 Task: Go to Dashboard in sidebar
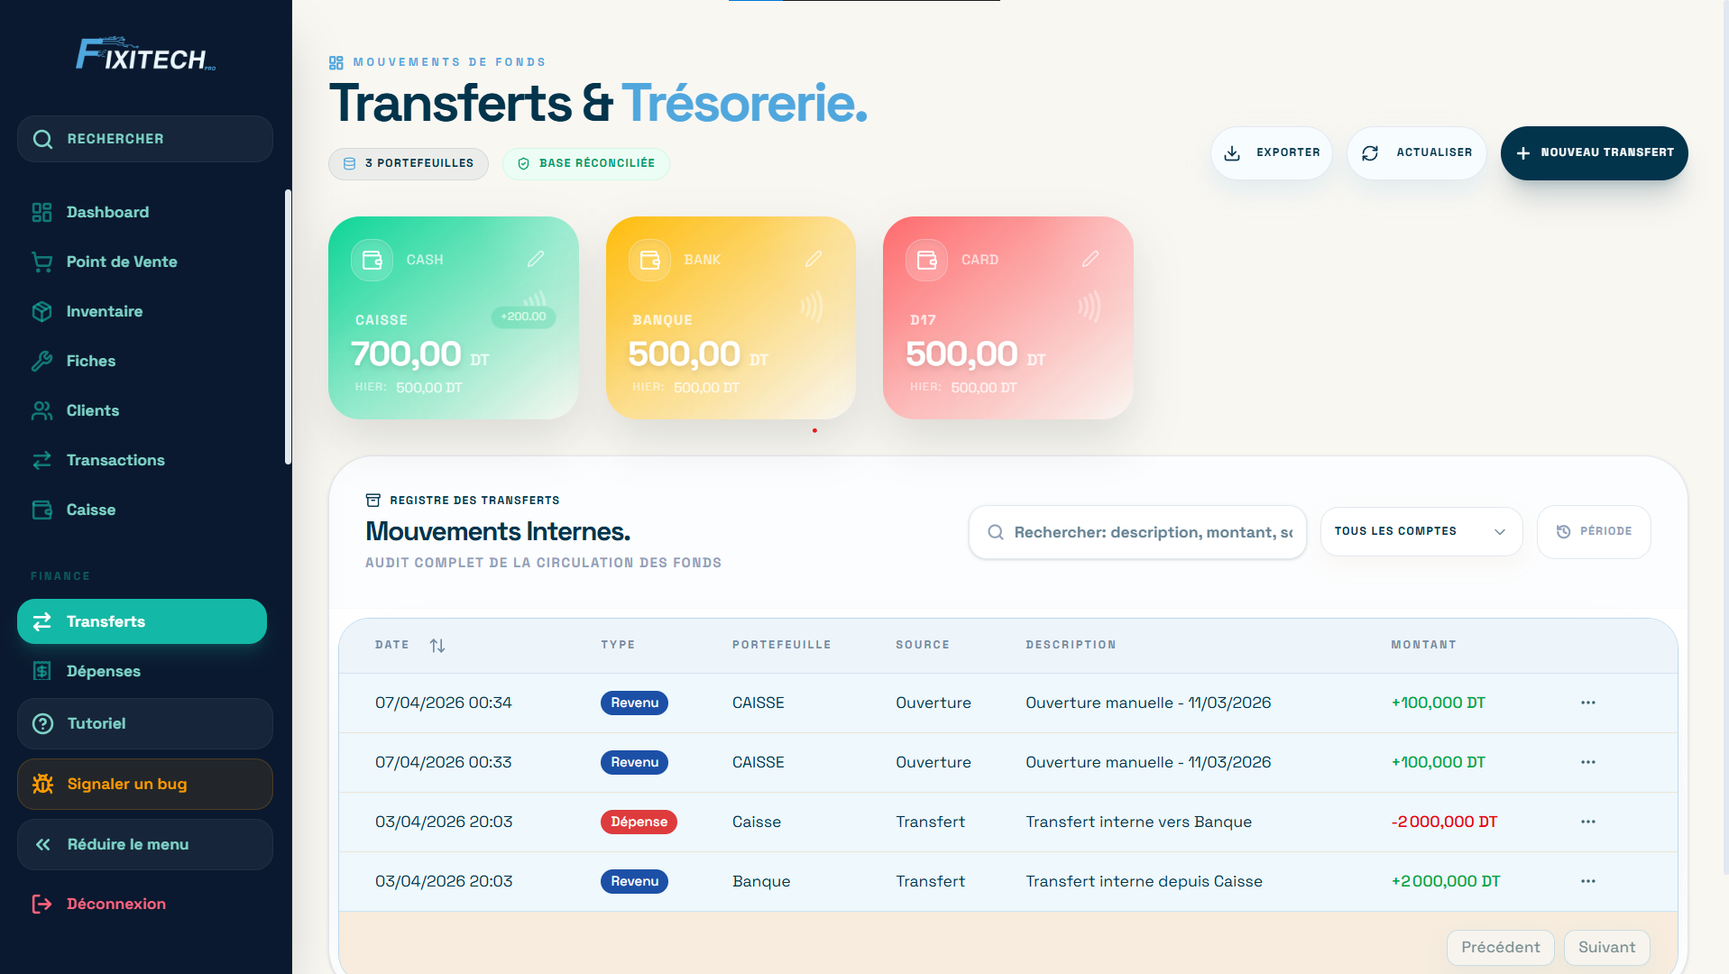107,213
